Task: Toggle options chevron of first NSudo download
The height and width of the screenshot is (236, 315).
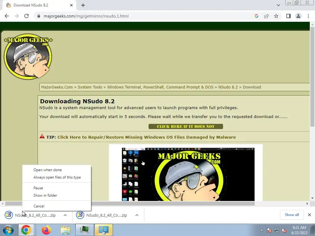Action: [65, 215]
